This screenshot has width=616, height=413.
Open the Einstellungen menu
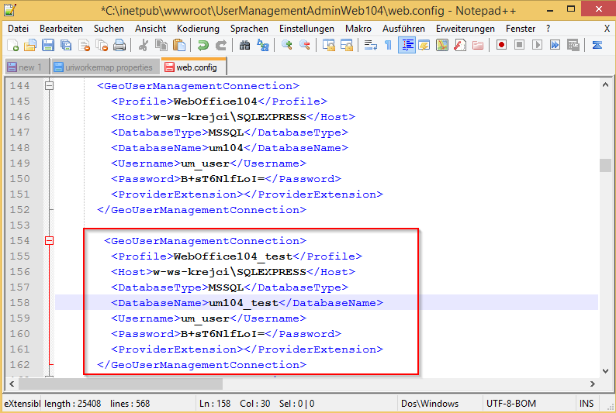coord(306,28)
